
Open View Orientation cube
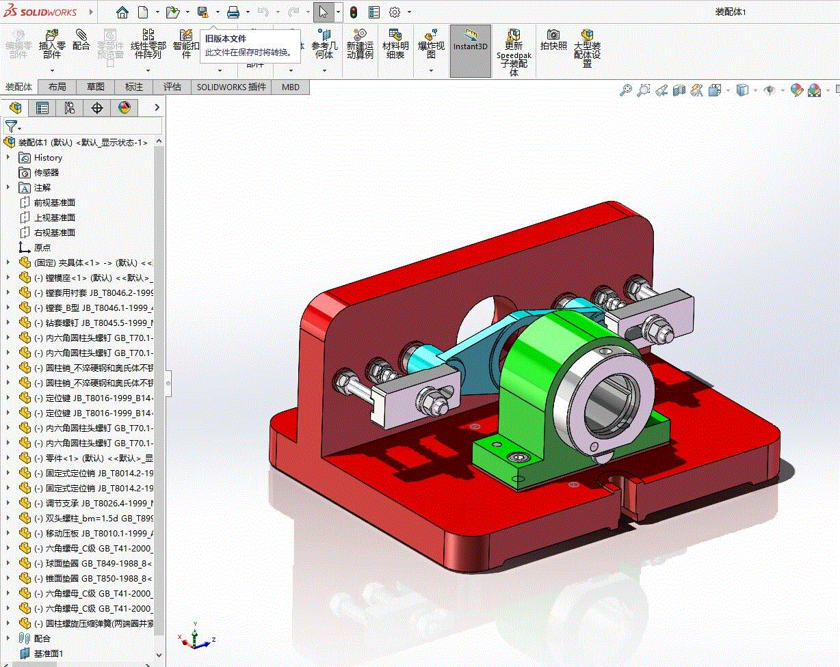pos(714,90)
